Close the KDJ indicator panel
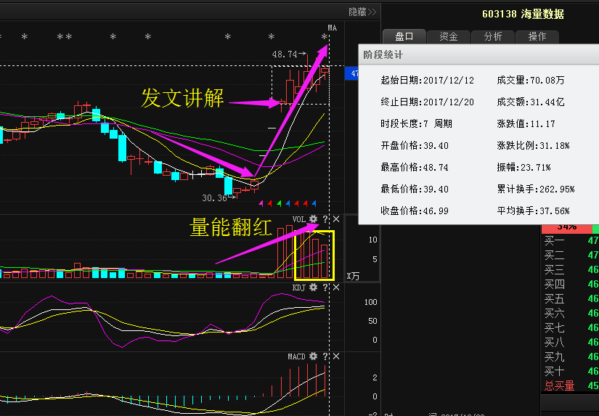The width and height of the screenshot is (599, 416). pos(336,287)
